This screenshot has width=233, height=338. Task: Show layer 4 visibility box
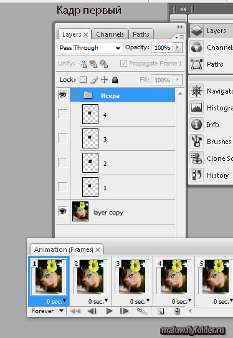(x=63, y=114)
